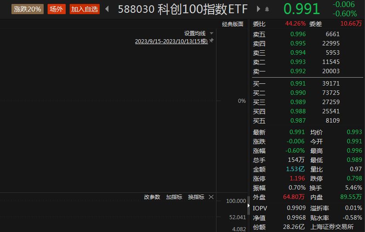Viewport: 365px width, 232px height.
Task: Click the 52.041 indicator axis value
Action: point(238,217)
